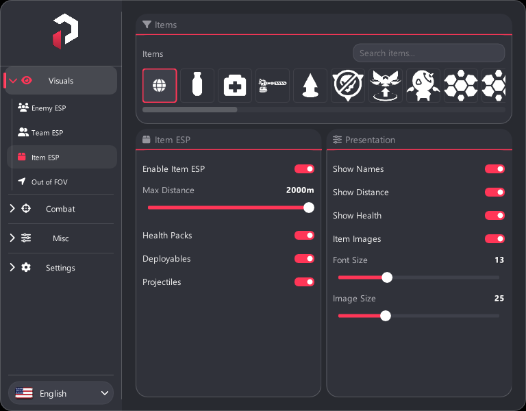Image resolution: width=526 pixels, height=411 pixels.
Task: Click the Combat menu label
Action: pos(60,209)
